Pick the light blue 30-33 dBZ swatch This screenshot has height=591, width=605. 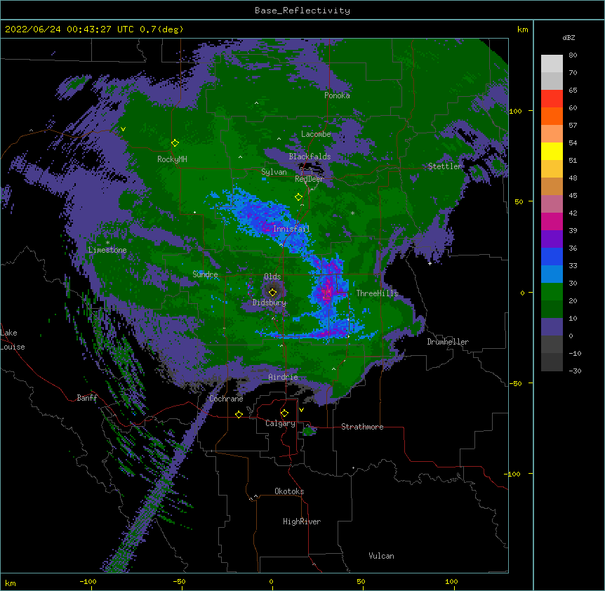point(552,274)
